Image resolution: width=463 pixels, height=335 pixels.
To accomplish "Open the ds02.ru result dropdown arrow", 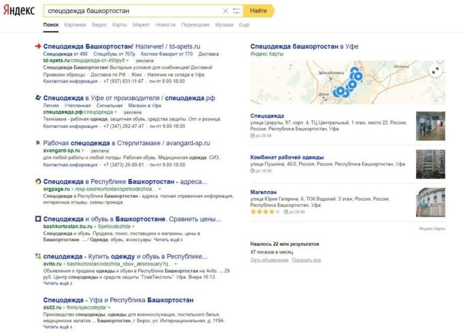I will (x=109, y=308).
